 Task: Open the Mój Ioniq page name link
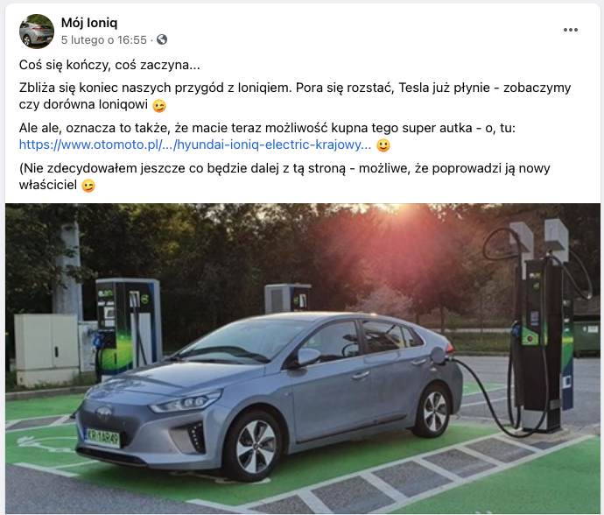pos(89,23)
